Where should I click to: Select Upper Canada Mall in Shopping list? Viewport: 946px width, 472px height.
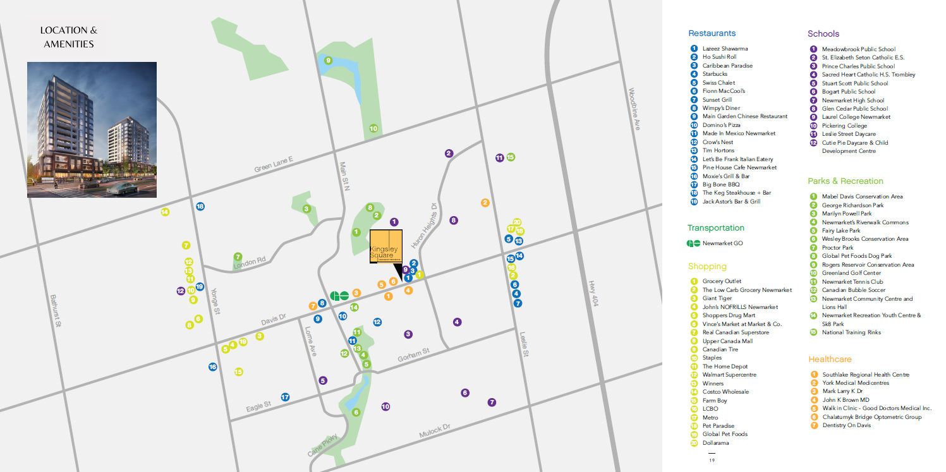727,341
